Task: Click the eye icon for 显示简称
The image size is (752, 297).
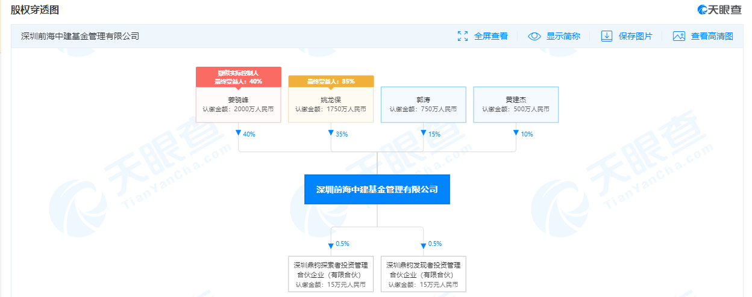Action: (x=534, y=36)
